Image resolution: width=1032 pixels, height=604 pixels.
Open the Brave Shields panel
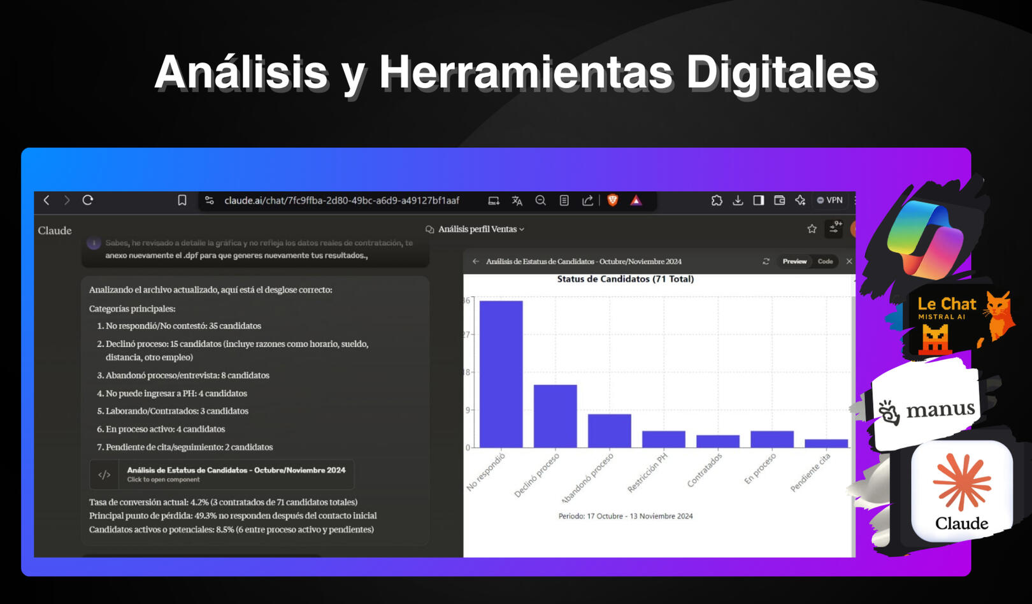pos(612,200)
